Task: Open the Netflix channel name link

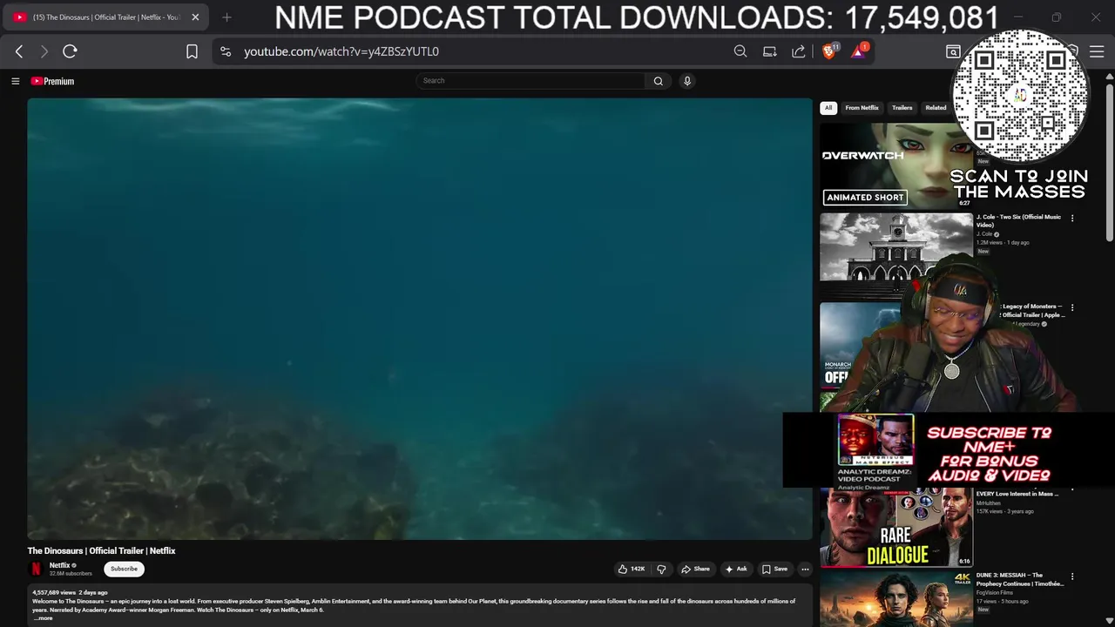Action: 59,565
